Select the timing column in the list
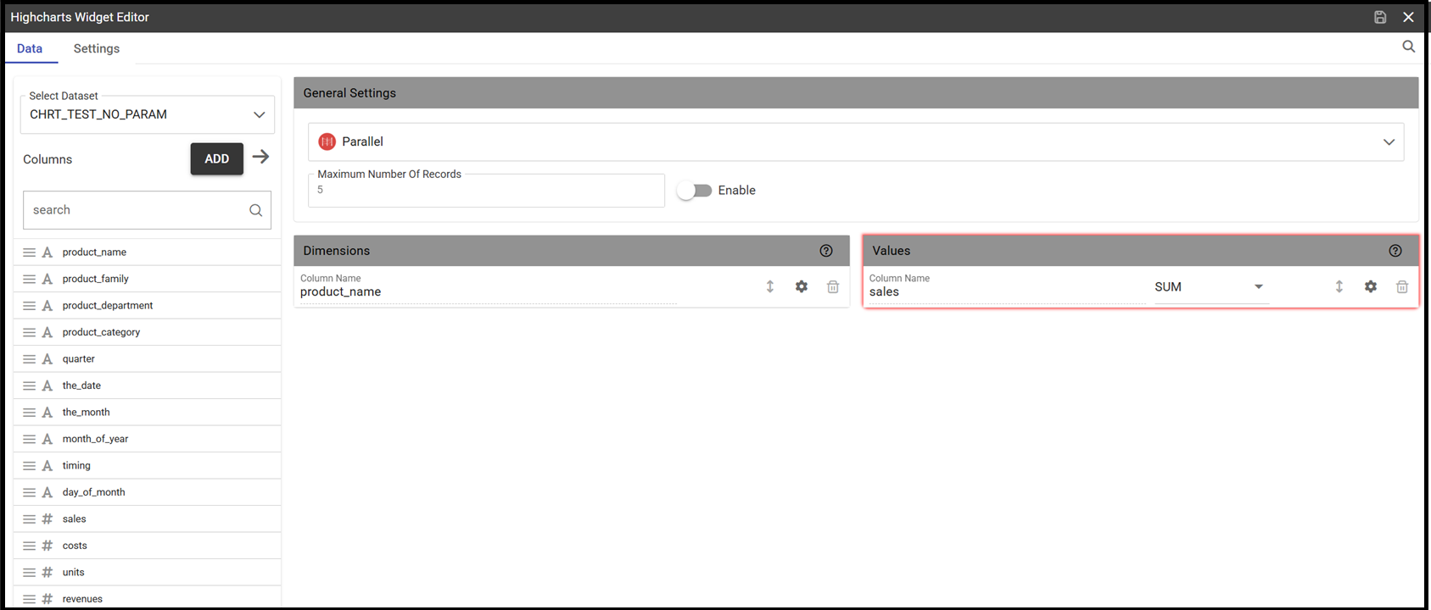 point(148,466)
